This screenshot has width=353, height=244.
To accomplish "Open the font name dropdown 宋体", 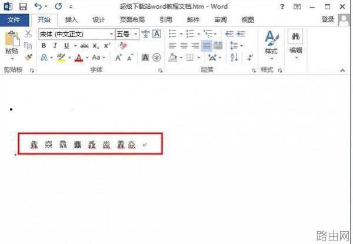I will tap(111, 34).
